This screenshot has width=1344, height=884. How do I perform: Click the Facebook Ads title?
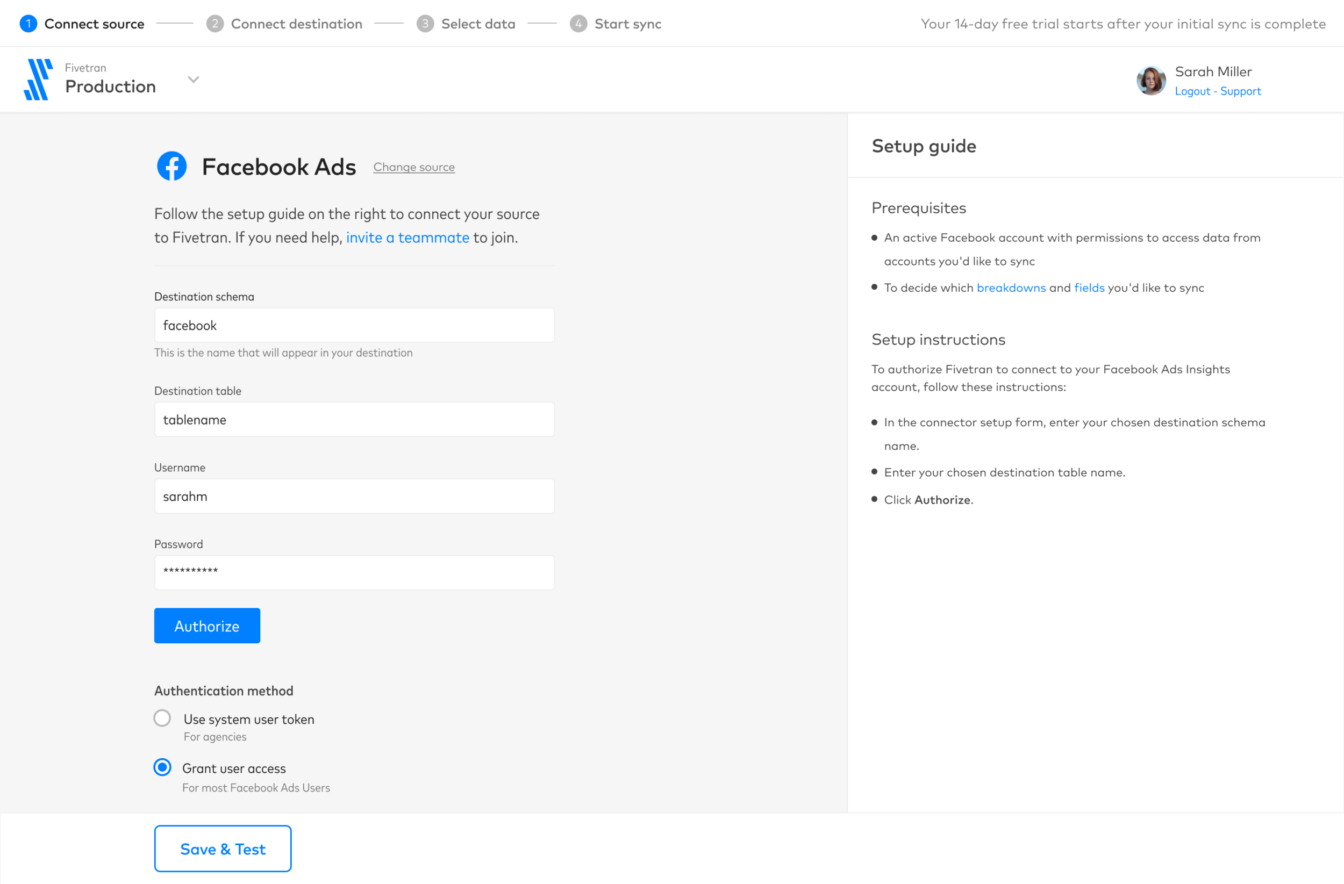coord(279,167)
